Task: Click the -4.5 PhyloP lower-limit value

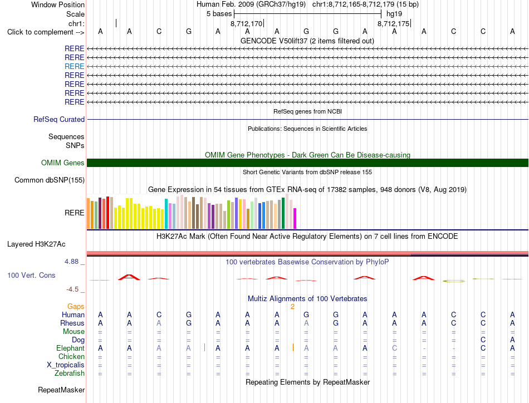Action: (72, 289)
